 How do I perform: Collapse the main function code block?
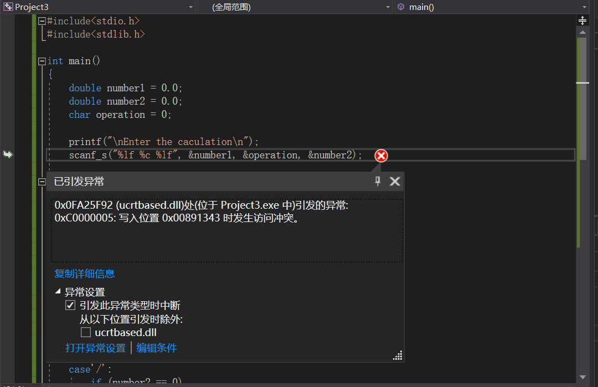(42, 61)
